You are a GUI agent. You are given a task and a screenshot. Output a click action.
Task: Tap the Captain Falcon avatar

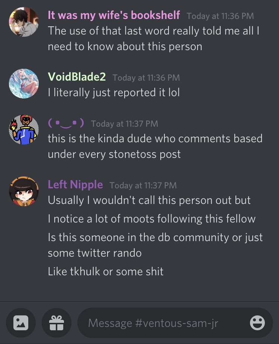[x=24, y=130]
